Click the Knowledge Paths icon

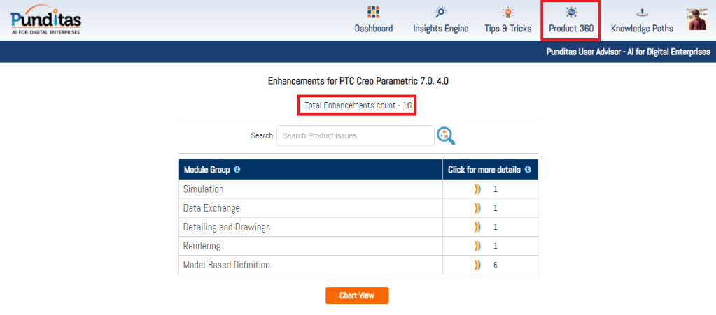point(641,13)
